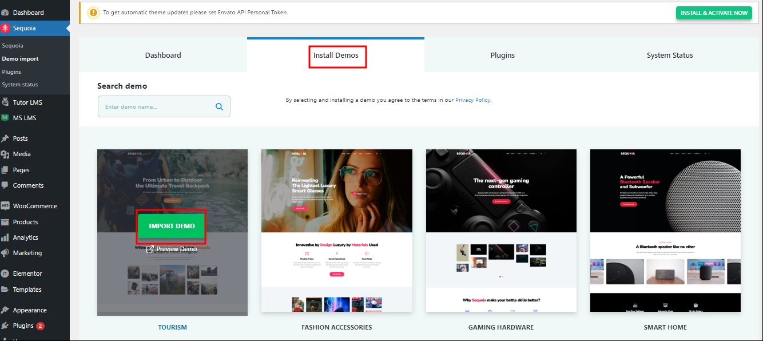Open the Privacy Policy link
Image resolution: width=763 pixels, height=341 pixels.
pos(472,100)
